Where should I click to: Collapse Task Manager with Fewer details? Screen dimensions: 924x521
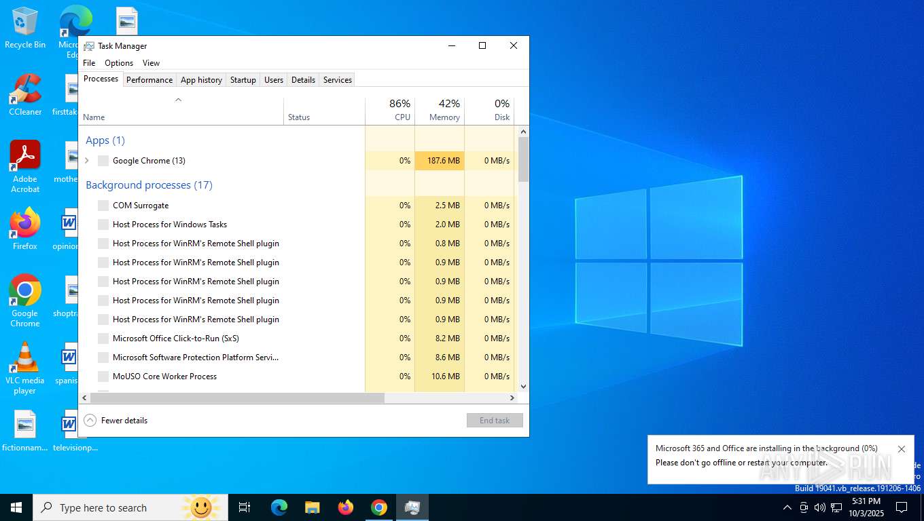pyautogui.click(x=115, y=421)
